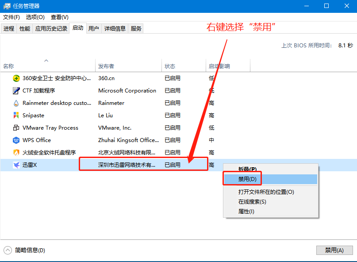Click the 已启用 status in WPS Office row

click(x=173, y=140)
